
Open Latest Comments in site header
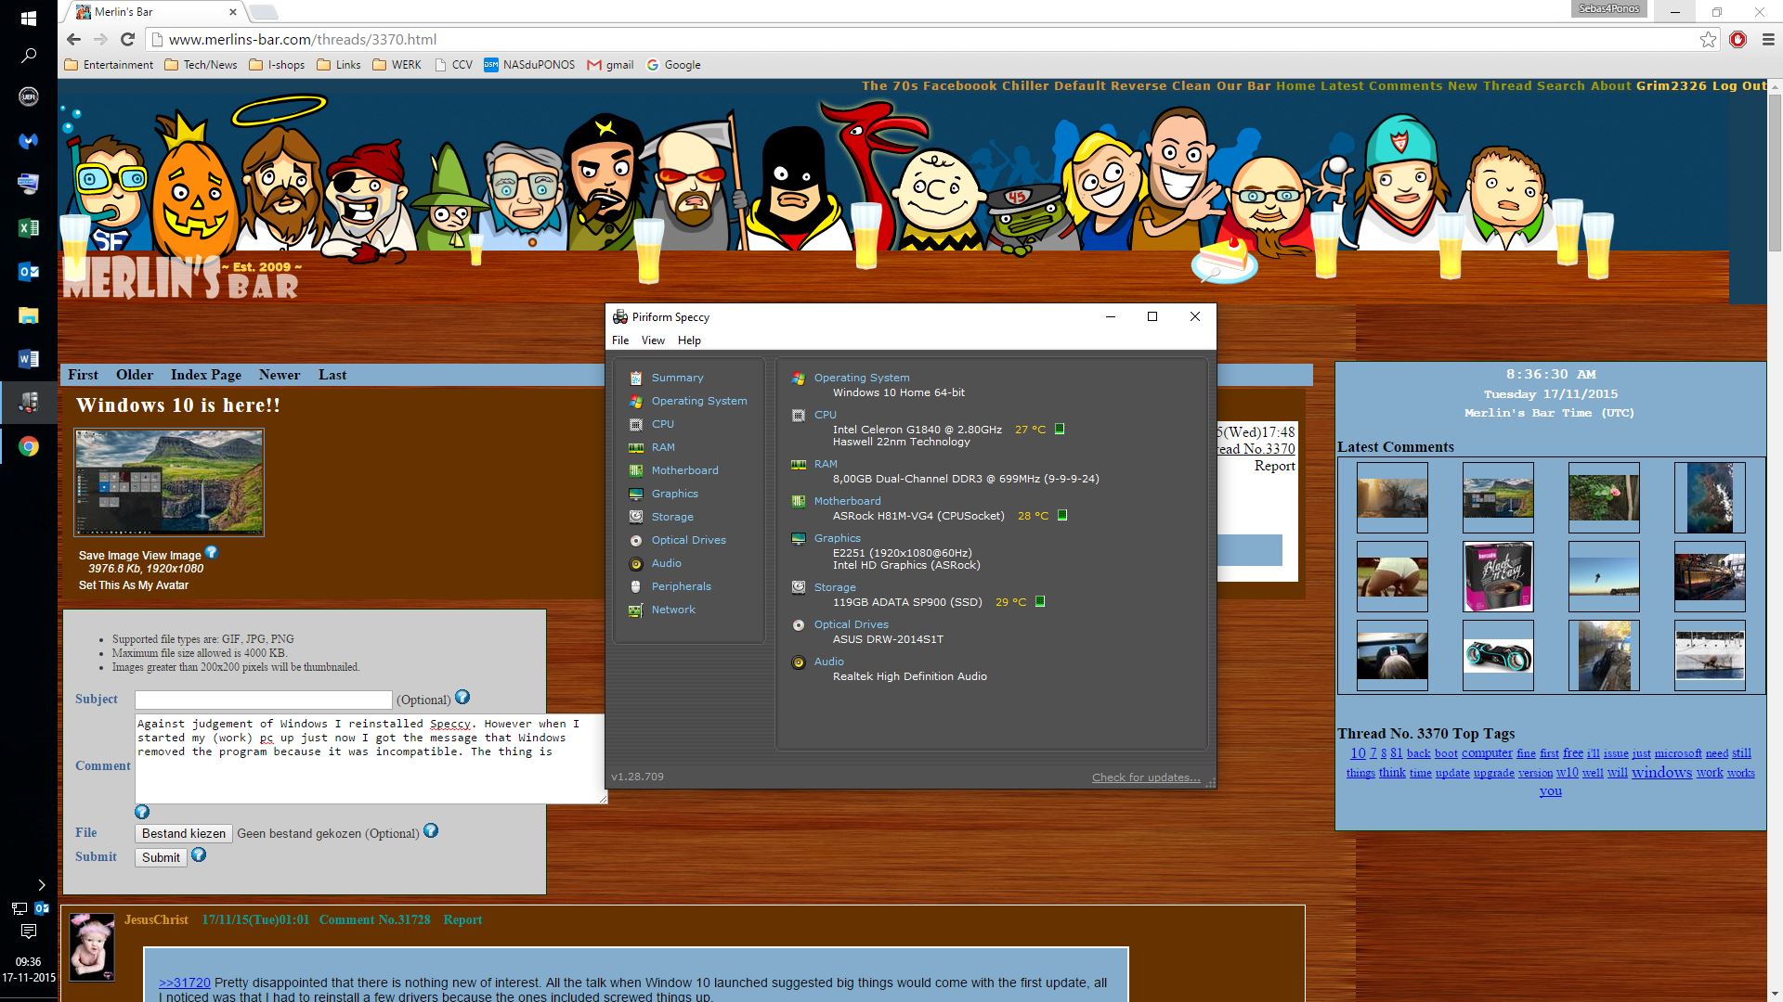(x=1382, y=85)
